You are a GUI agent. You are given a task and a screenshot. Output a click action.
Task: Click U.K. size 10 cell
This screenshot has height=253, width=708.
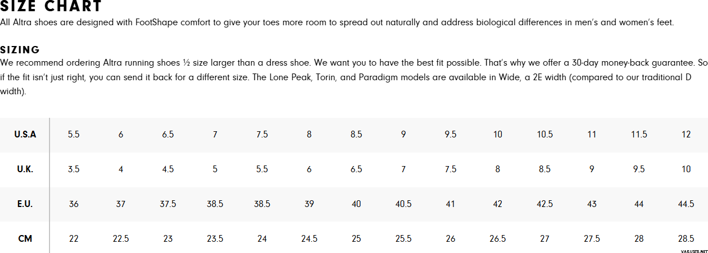pos(686,169)
